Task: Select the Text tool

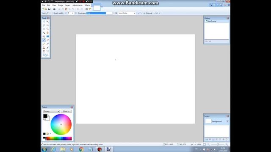Action: tap(44, 52)
